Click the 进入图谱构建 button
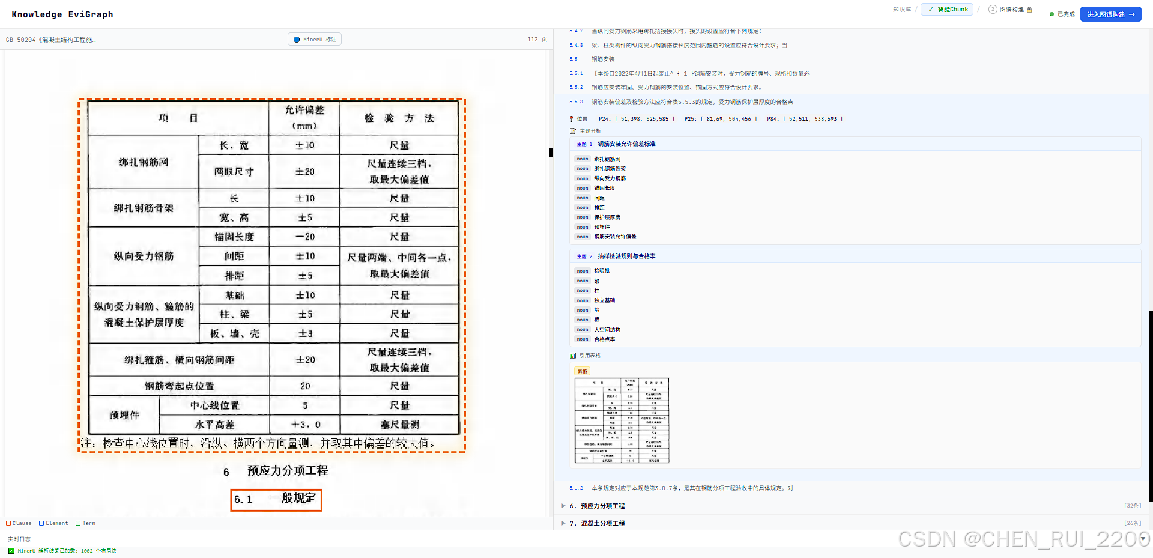Viewport: 1153px width, 558px height. point(1110,14)
